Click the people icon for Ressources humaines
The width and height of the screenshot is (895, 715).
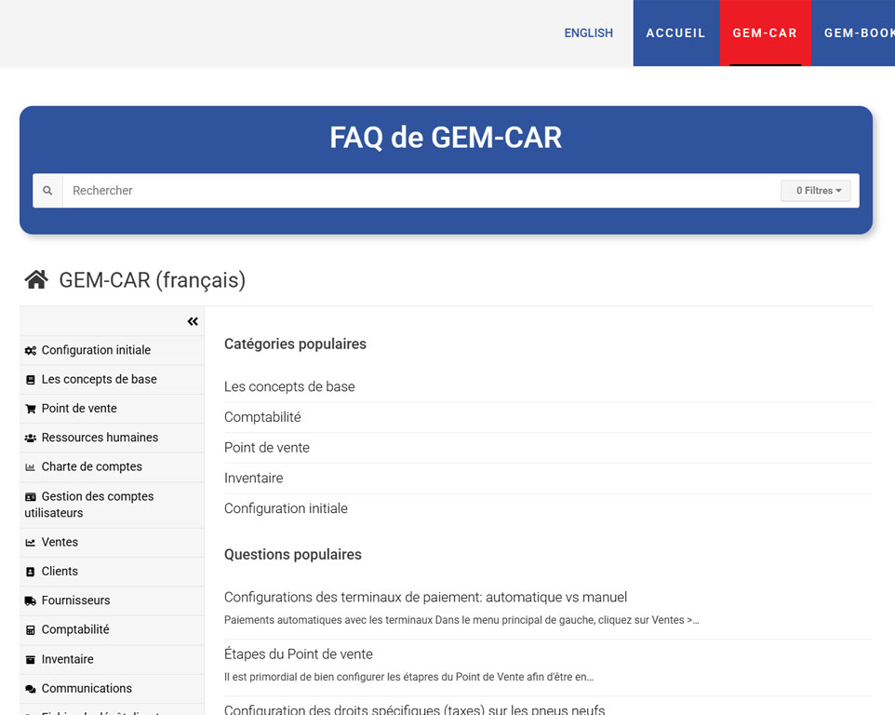(29, 438)
